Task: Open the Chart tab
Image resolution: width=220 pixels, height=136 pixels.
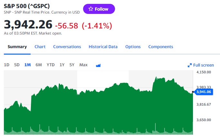Action: point(40,47)
